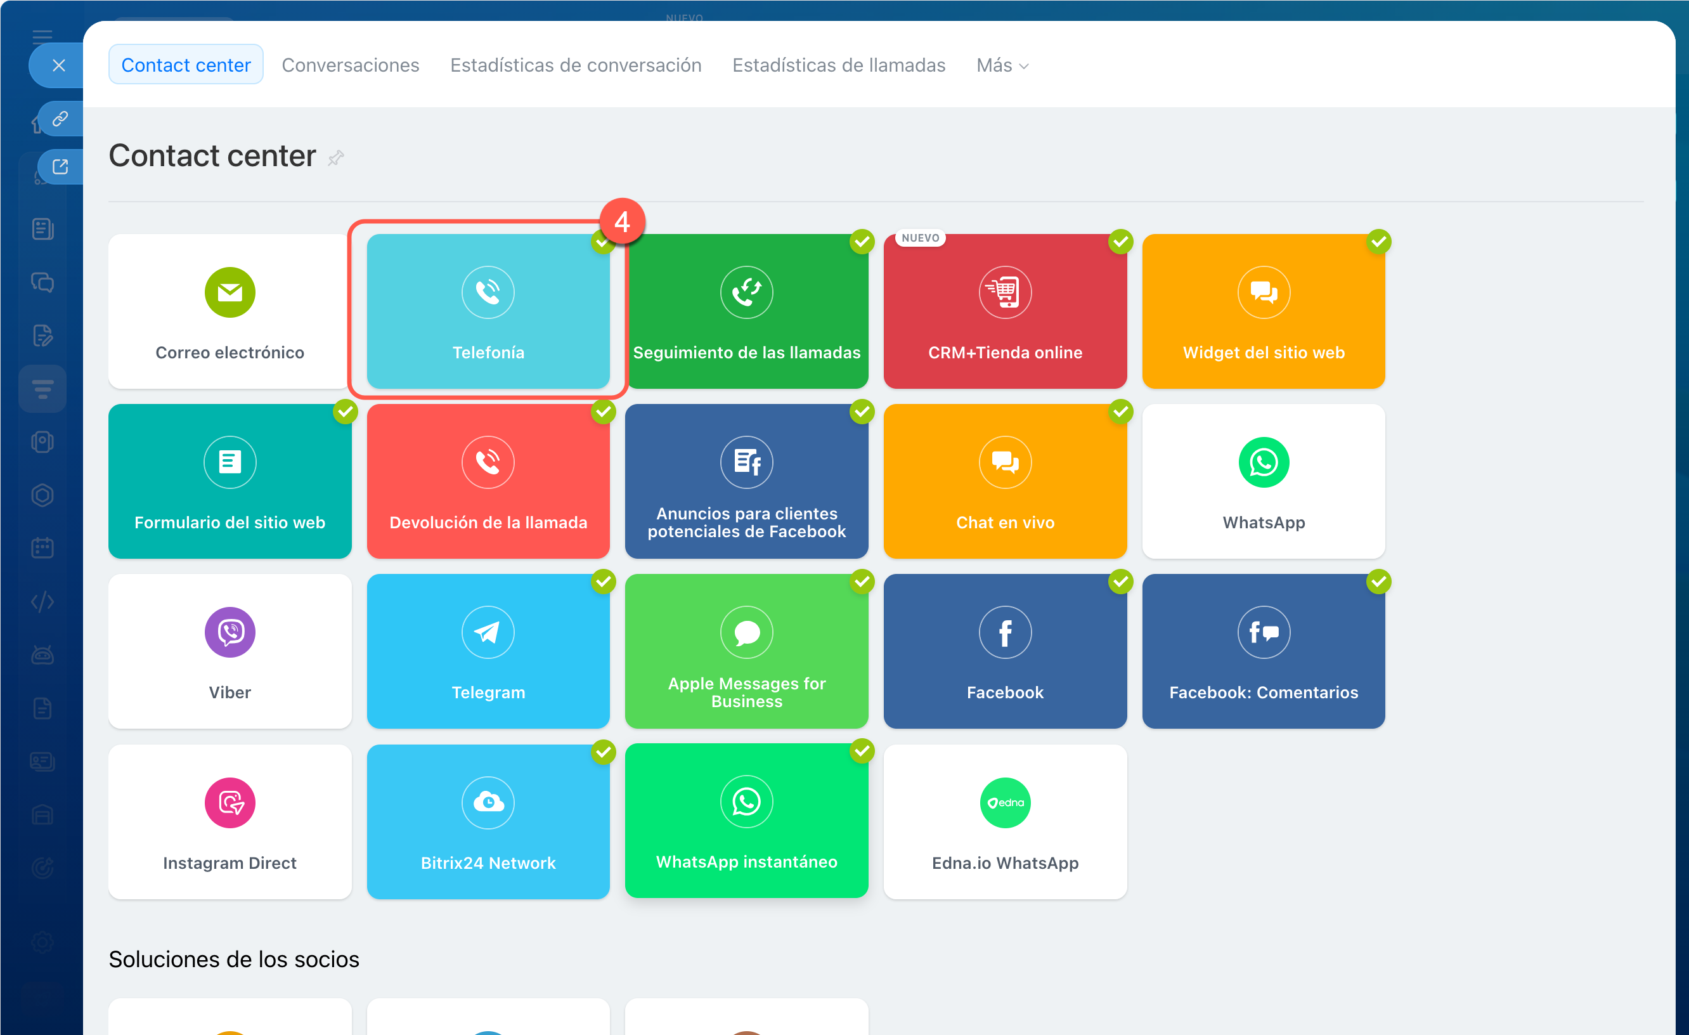This screenshot has width=1689, height=1035.
Task: Open the Telefonía channel tile
Action: (488, 312)
